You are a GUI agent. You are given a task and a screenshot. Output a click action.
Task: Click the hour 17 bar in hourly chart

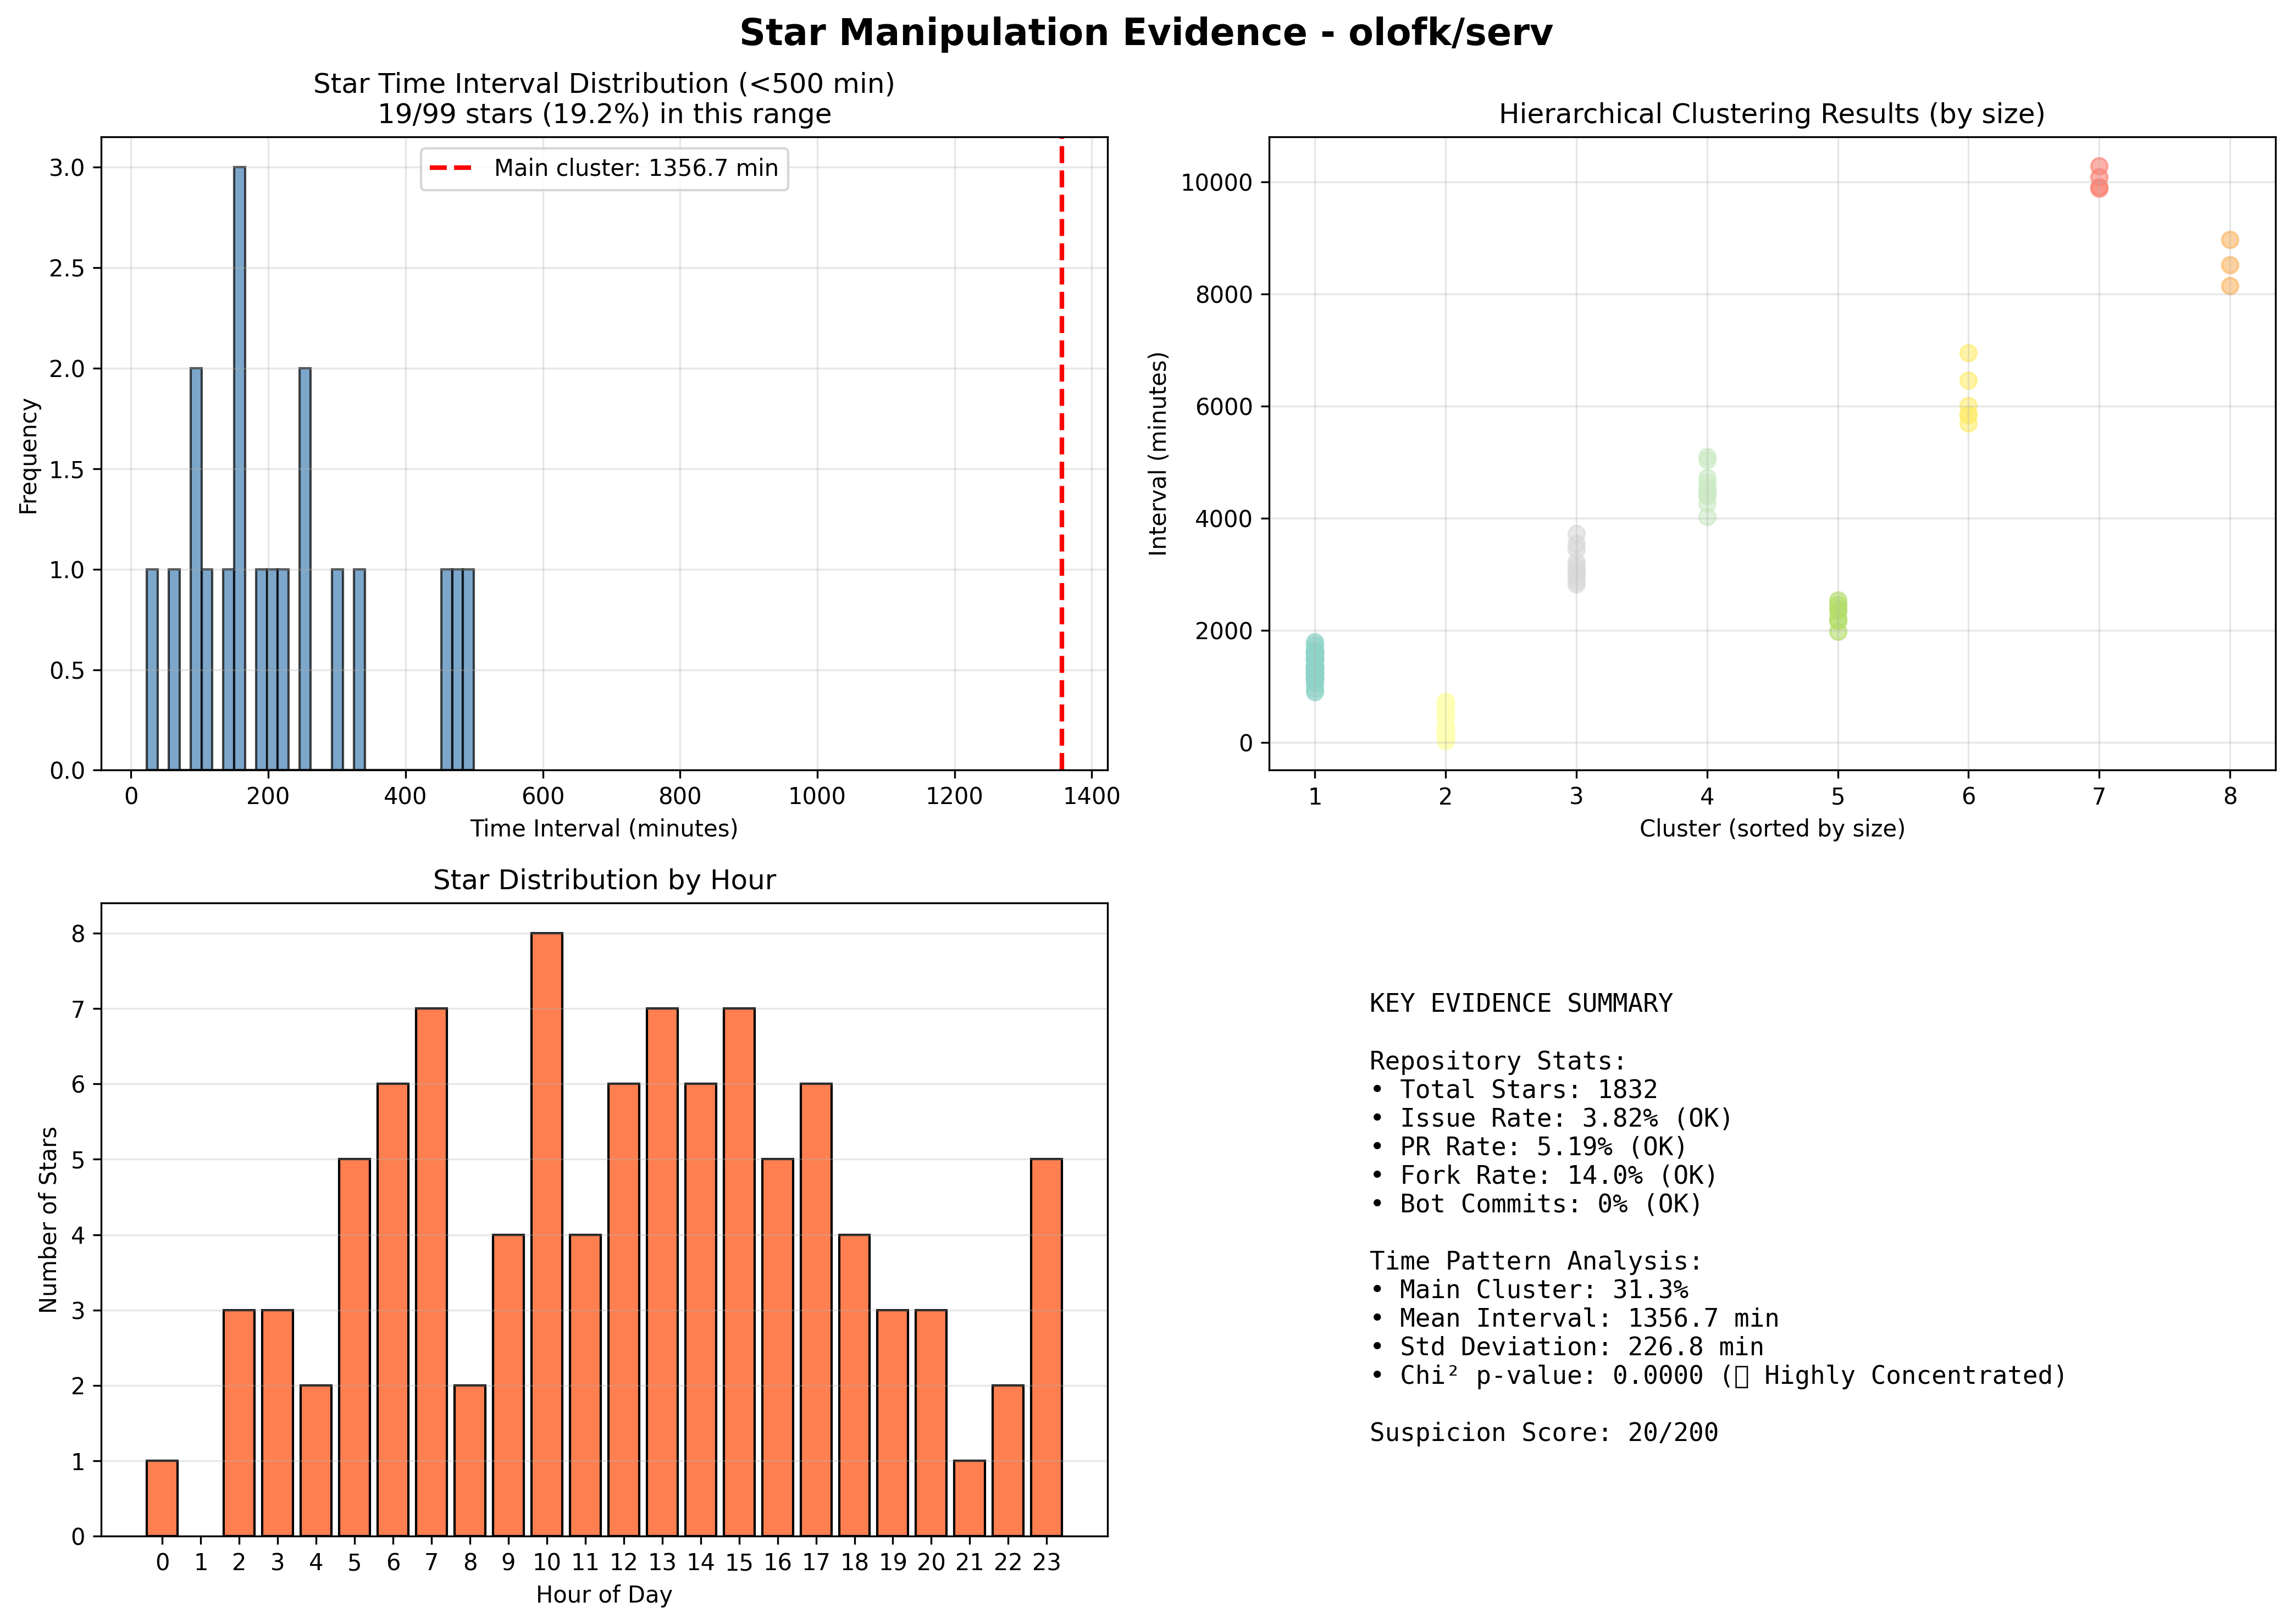coord(816,1309)
